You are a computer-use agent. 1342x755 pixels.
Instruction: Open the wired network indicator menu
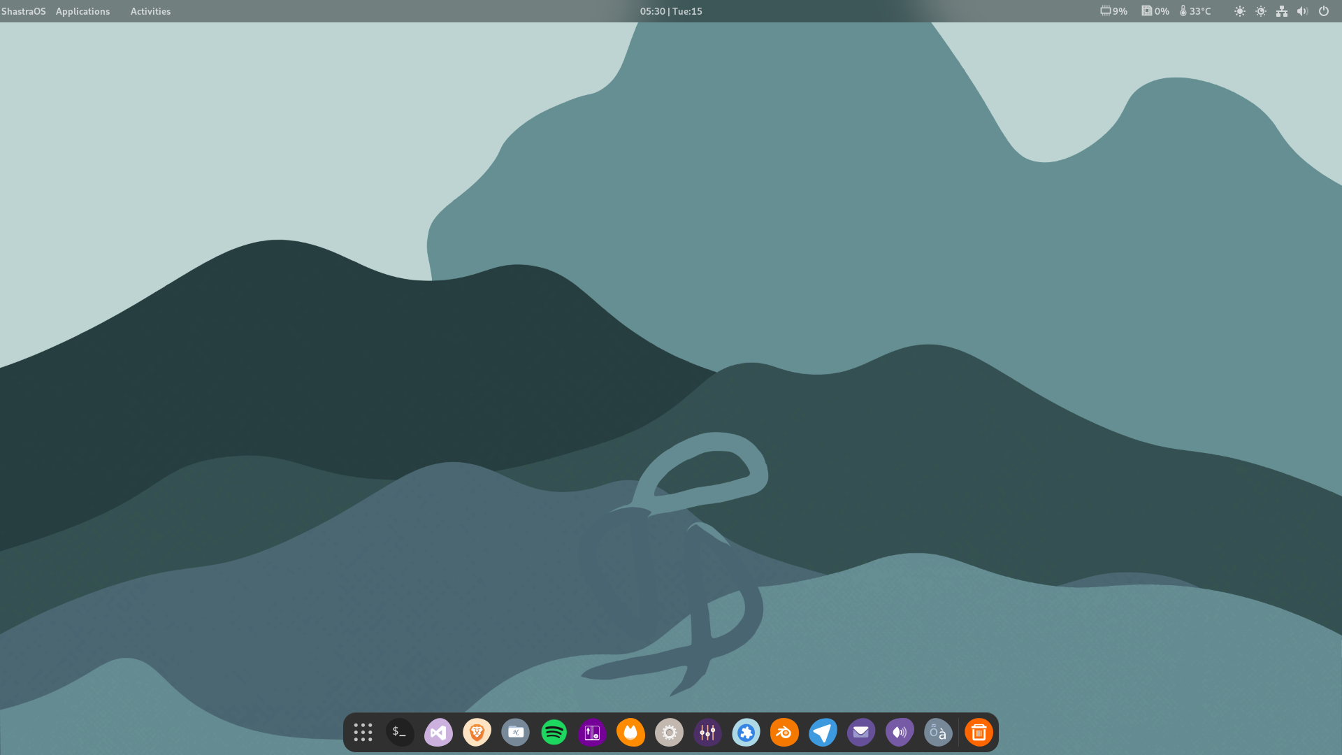coord(1282,11)
